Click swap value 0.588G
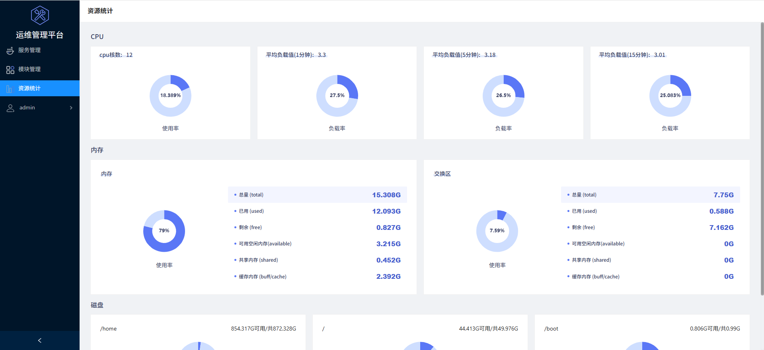 point(721,211)
